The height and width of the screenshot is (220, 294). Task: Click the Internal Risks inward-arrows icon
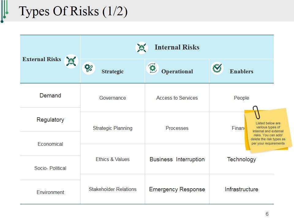pos(141,47)
